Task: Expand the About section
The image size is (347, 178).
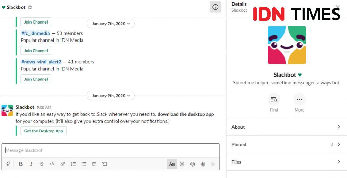Action: 287,127
